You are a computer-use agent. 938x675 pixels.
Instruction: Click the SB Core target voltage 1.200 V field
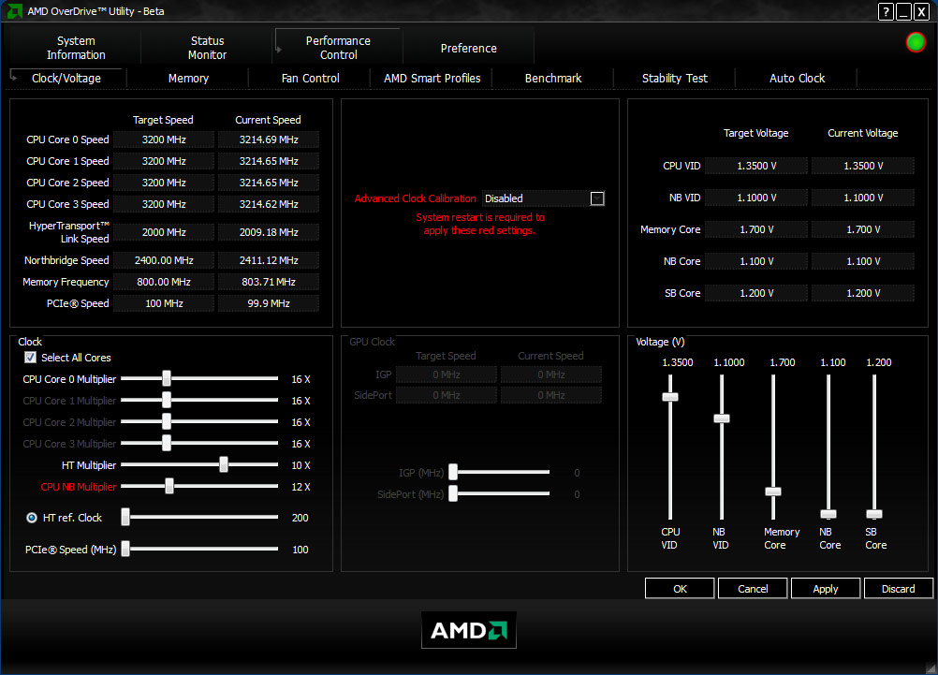click(756, 293)
